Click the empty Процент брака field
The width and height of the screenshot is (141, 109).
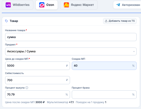104,94
